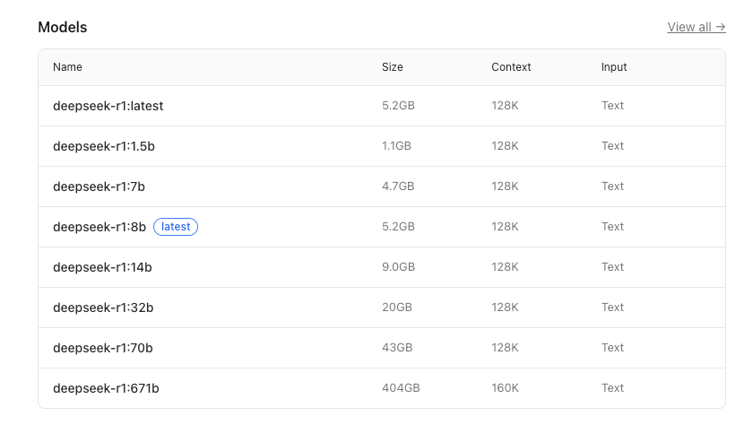
Task: Open deepseek-r1:8b model
Action: (100, 227)
